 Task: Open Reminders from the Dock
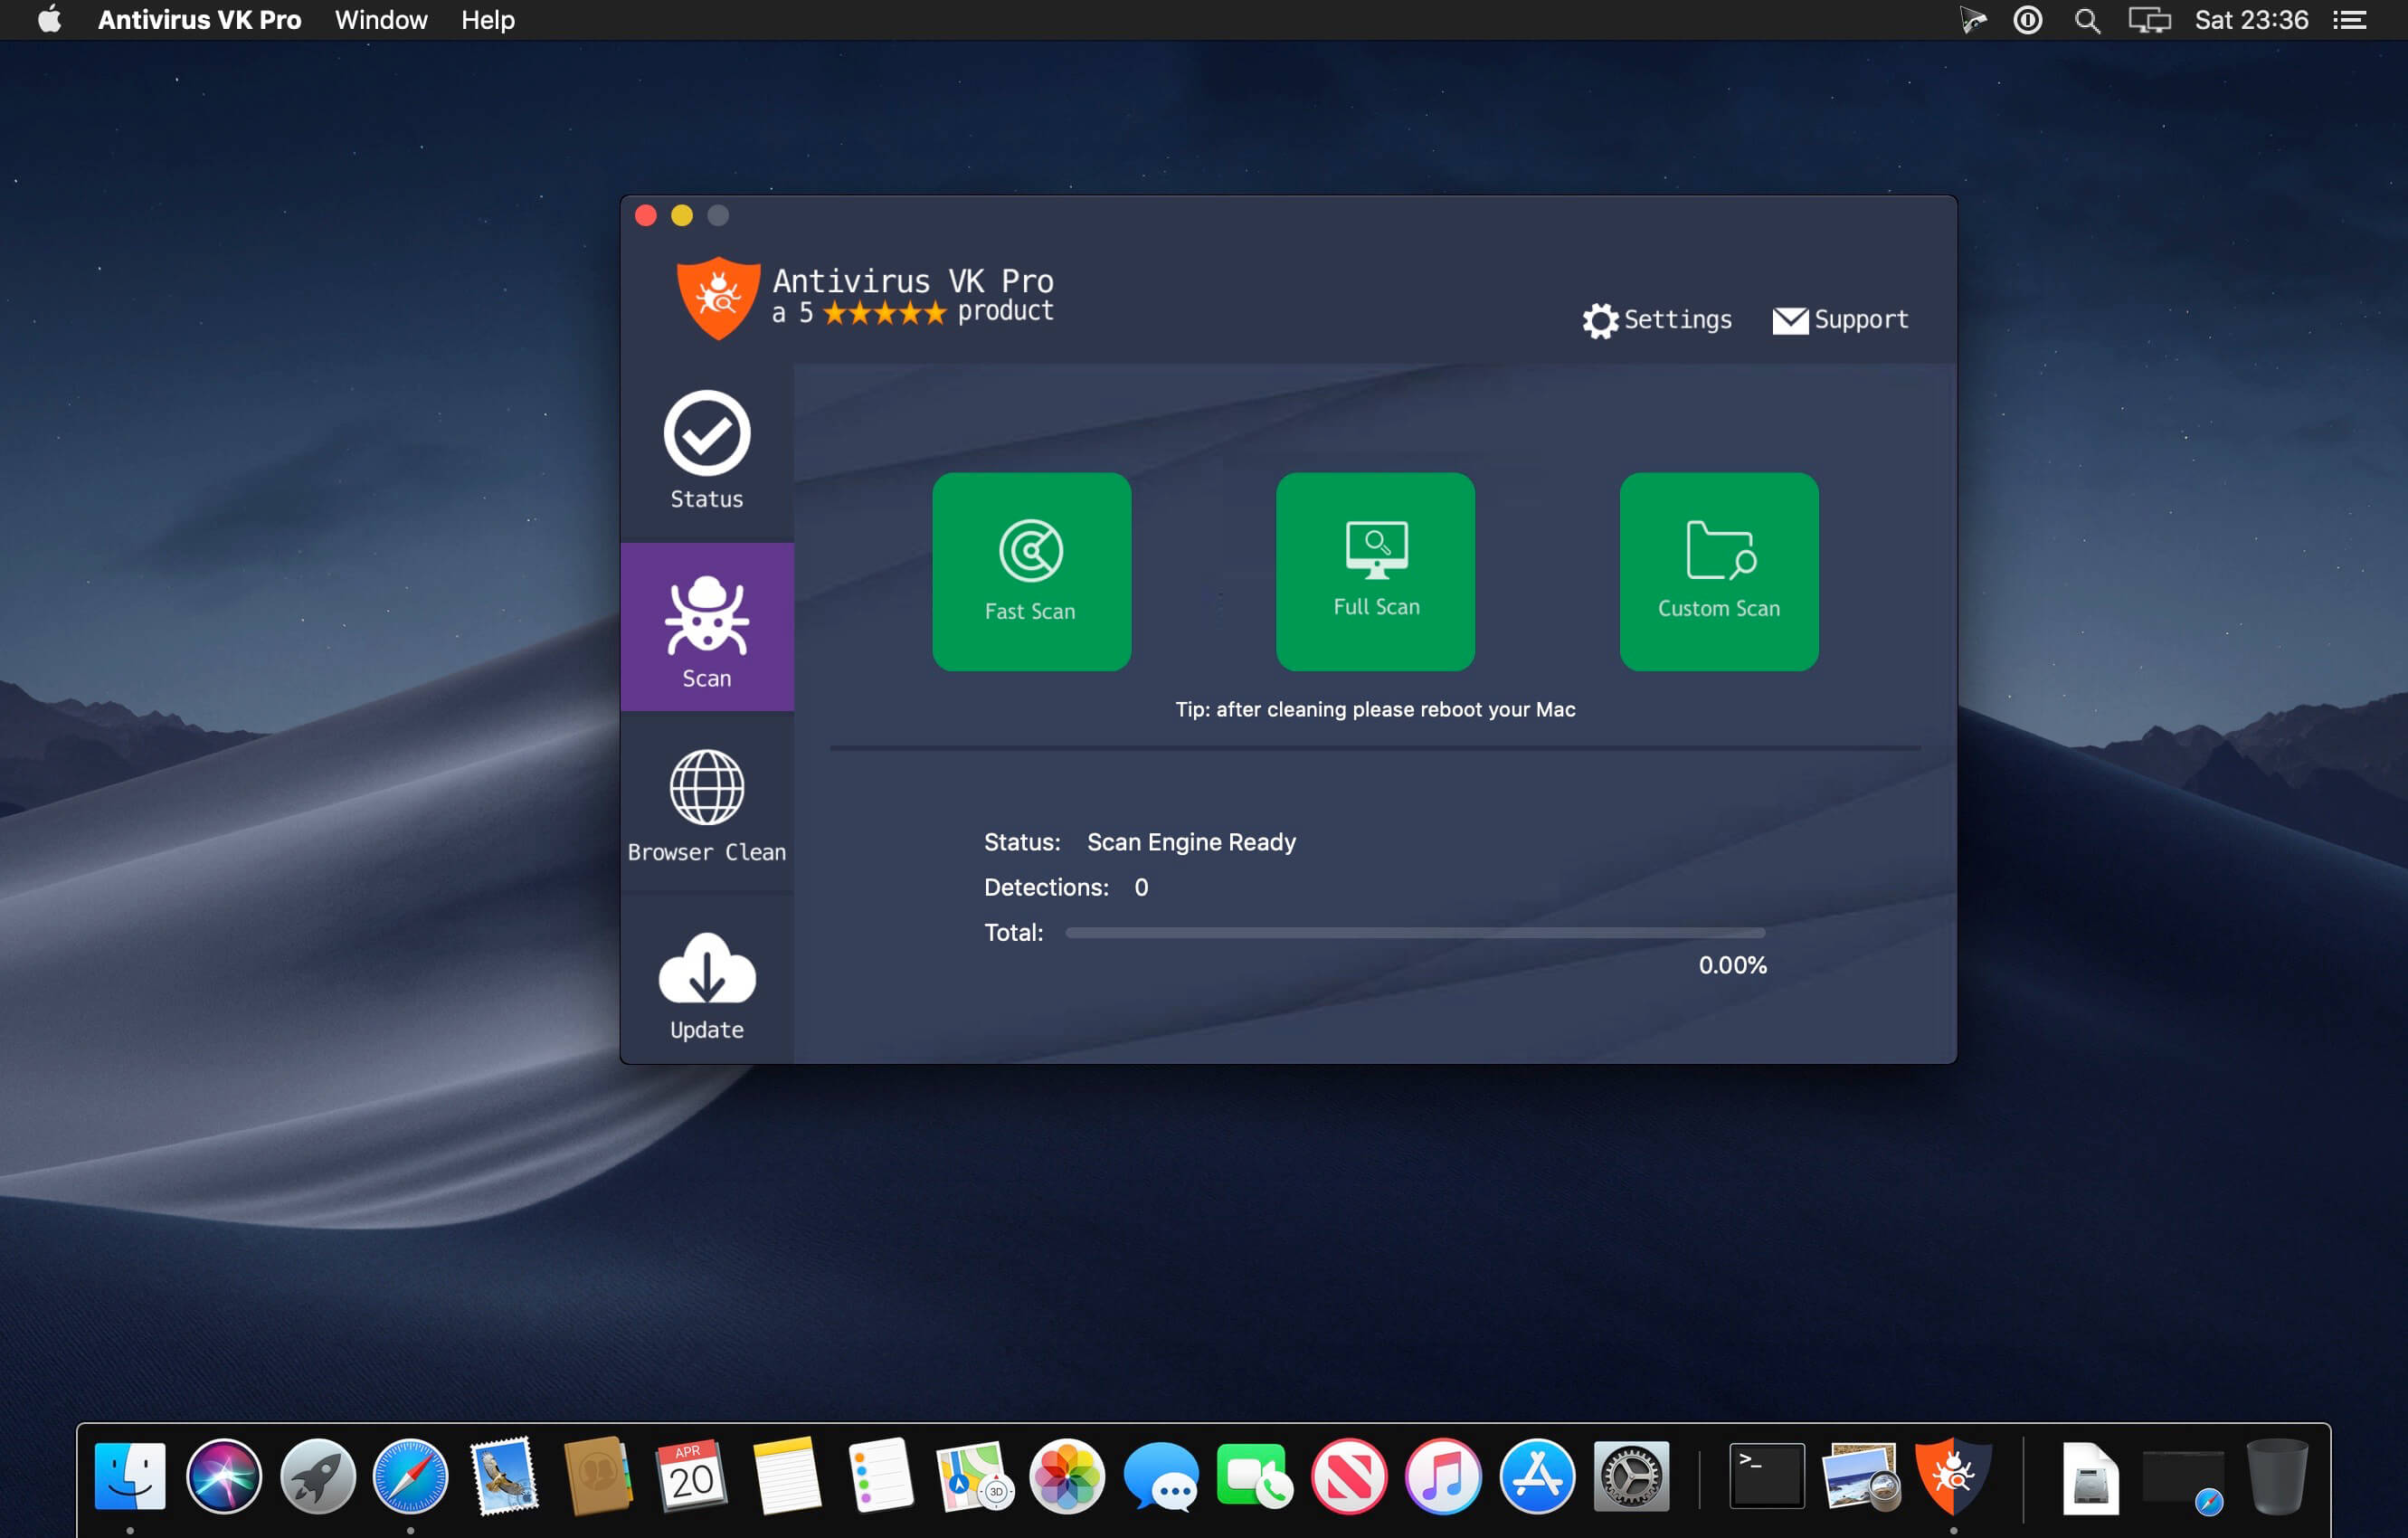coord(880,1476)
